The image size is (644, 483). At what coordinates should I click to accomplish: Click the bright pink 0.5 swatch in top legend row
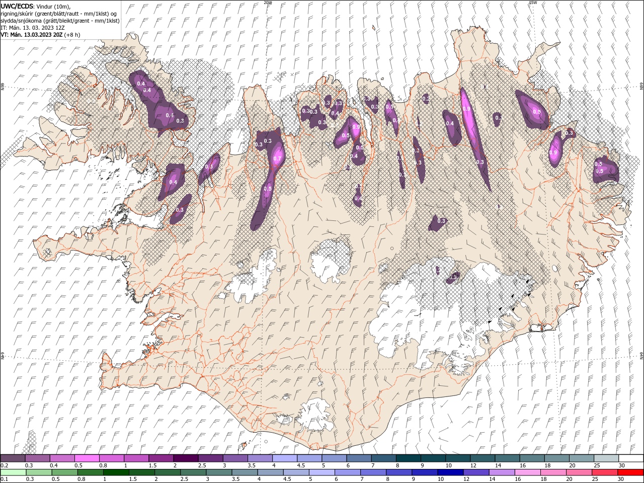87,458
